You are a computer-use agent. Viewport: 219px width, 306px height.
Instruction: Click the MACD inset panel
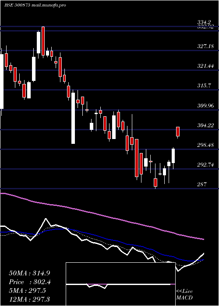(120, 284)
